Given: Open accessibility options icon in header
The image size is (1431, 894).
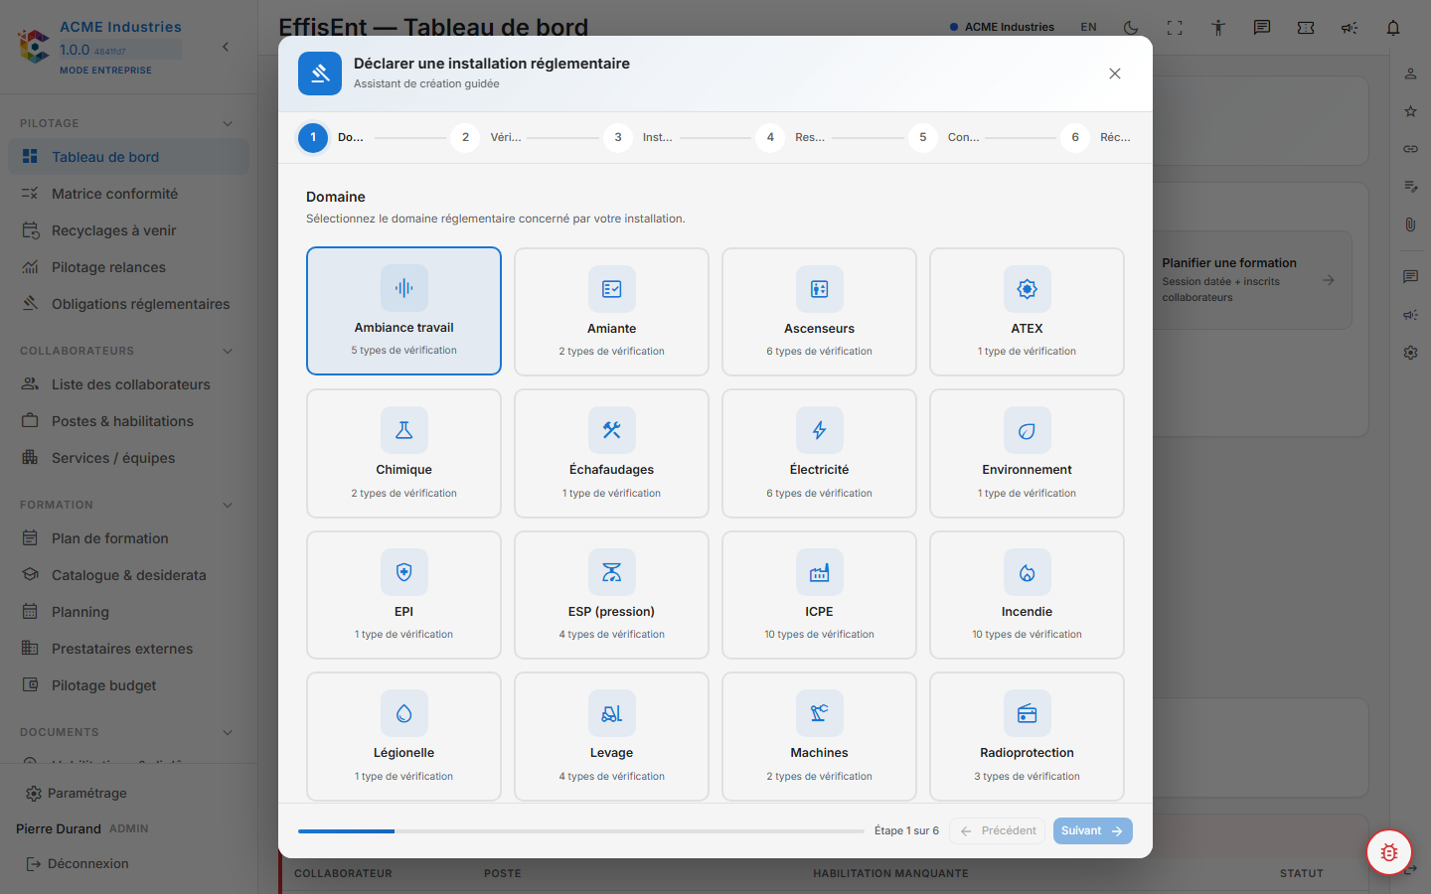Looking at the screenshot, I should click(1218, 28).
